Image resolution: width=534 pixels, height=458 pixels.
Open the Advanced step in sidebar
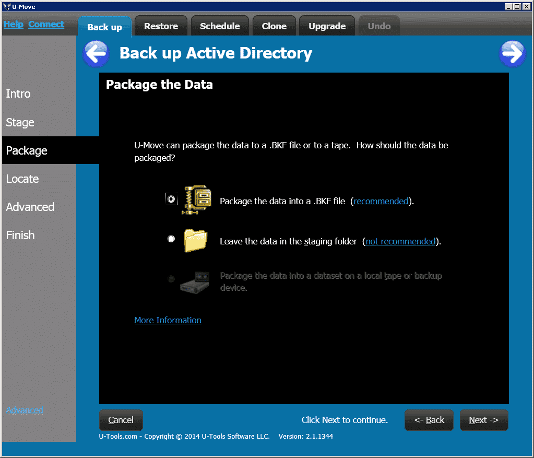(x=30, y=207)
